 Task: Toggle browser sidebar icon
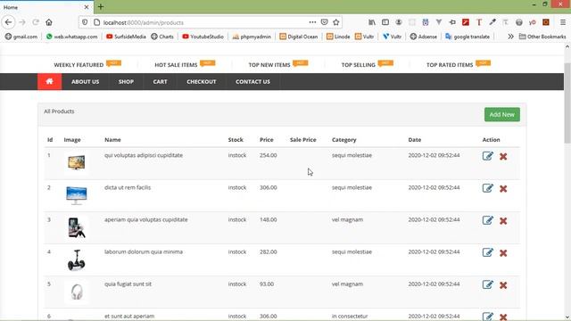[385, 22]
